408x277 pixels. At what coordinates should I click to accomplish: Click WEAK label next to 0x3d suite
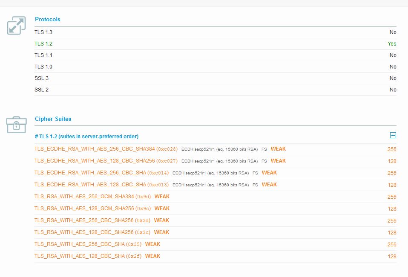coord(161,220)
